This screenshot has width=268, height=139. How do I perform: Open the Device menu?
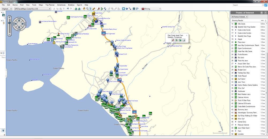tap(15, 5)
